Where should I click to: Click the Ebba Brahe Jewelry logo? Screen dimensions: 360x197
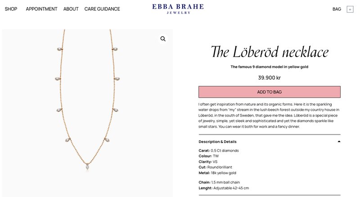pos(178,9)
